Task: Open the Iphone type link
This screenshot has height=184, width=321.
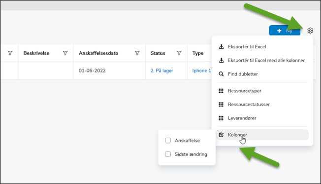Action: pyautogui.click(x=201, y=71)
